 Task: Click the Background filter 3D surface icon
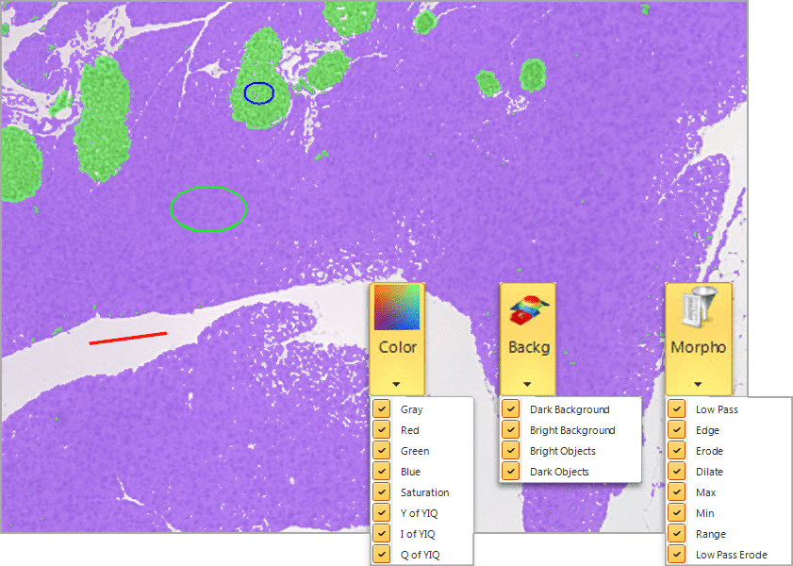pos(528,309)
